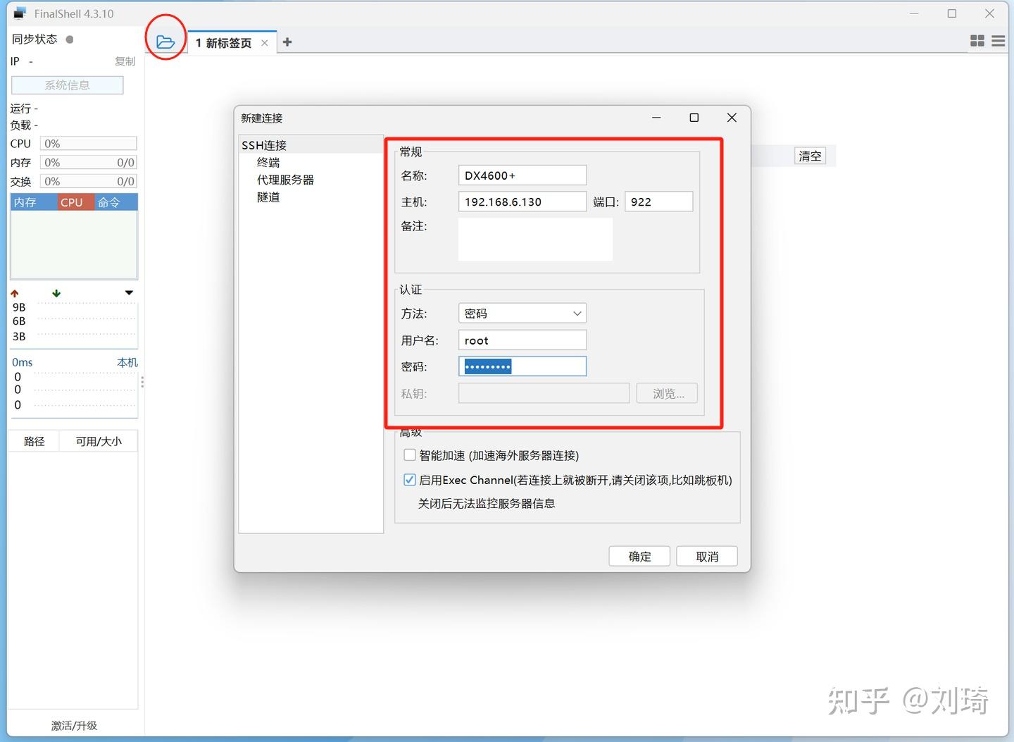Click the red upload arrow in traffic panel
The height and width of the screenshot is (742, 1014).
15,292
